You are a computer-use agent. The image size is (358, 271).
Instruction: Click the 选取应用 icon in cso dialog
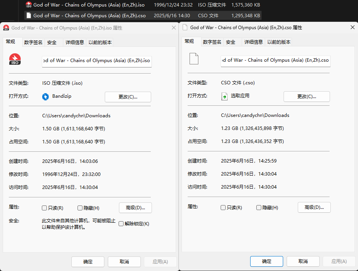[224, 96]
